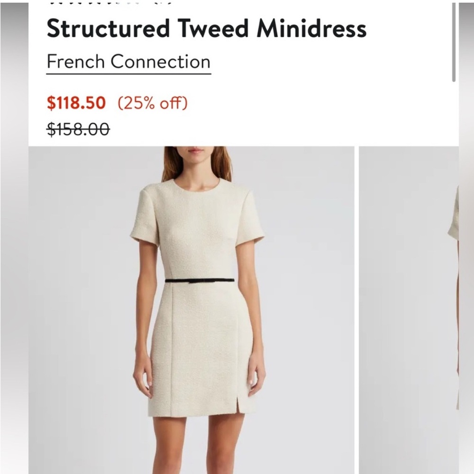Tap the dollar sign of the sale price

[52, 102]
